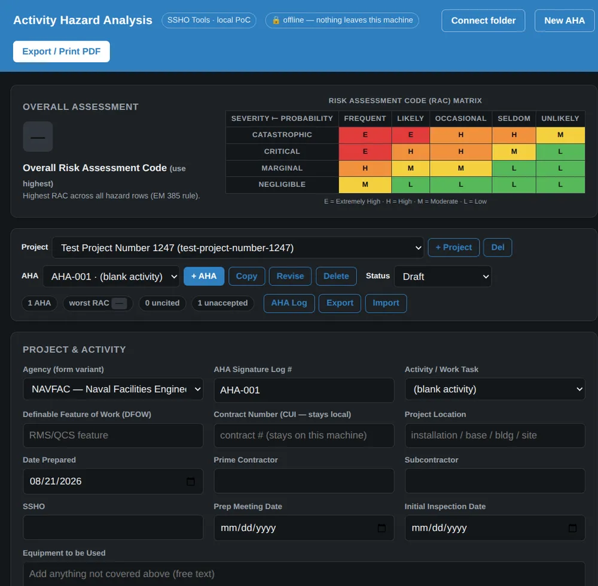Click the Revise button
The width and height of the screenshot is (598, 586).
(x=290, y=276)
